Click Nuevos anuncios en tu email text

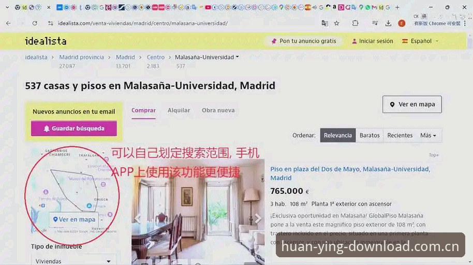[x=73, y=112]
